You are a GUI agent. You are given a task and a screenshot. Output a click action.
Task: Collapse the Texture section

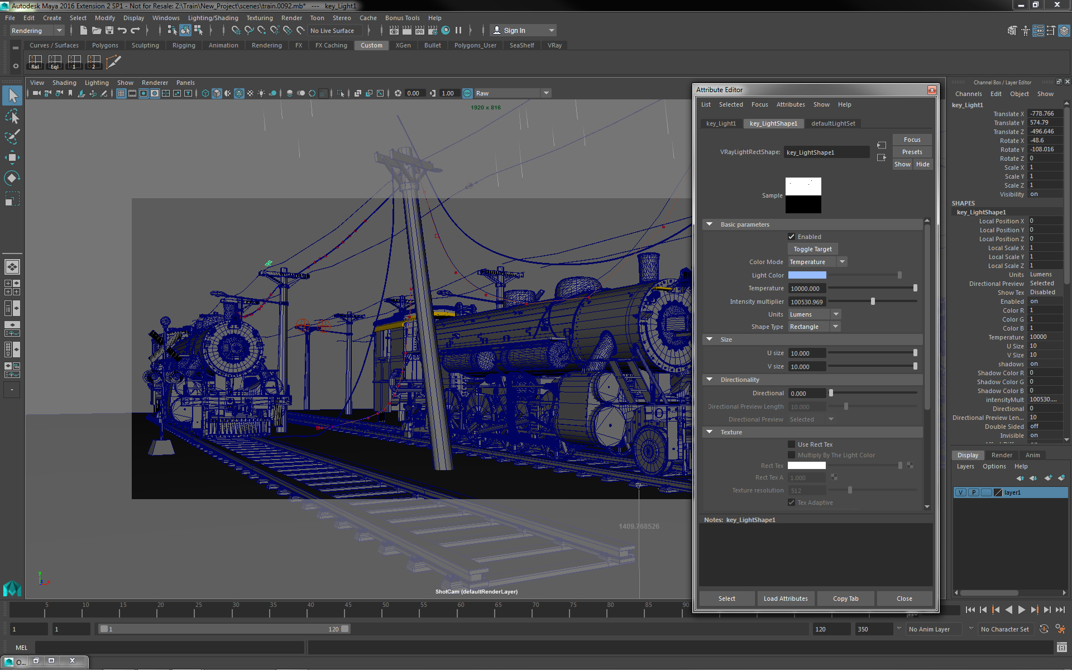tap(710, 432)
